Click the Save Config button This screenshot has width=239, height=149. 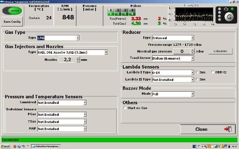(13, 22)
